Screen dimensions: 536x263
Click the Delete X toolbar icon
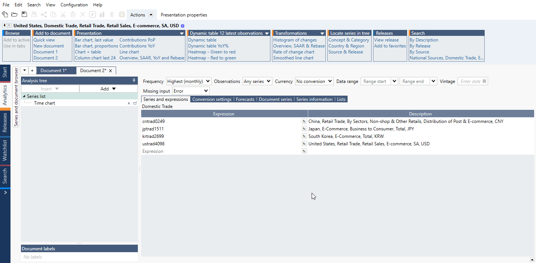coord(83,15)
